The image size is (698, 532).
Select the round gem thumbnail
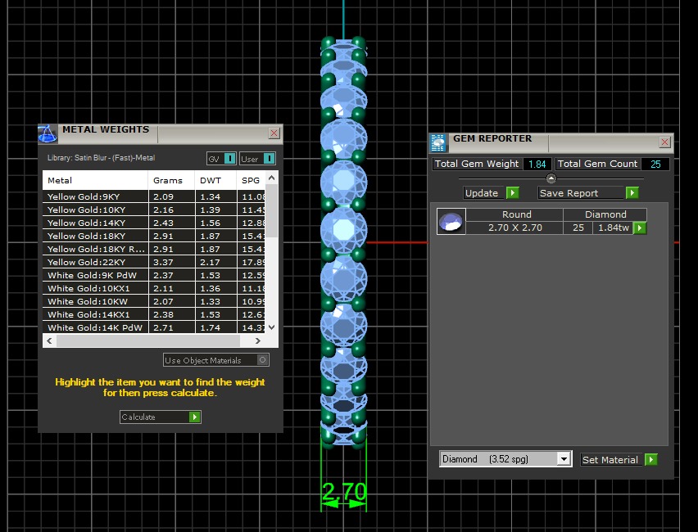(451, 221)
